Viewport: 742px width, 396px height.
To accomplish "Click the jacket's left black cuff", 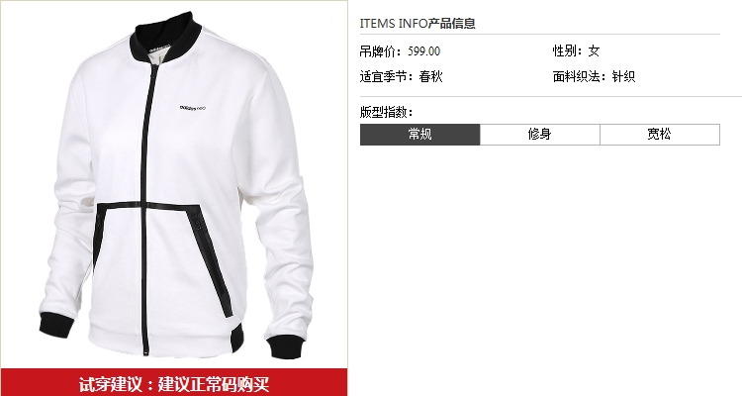I will (x=56, y=325).
